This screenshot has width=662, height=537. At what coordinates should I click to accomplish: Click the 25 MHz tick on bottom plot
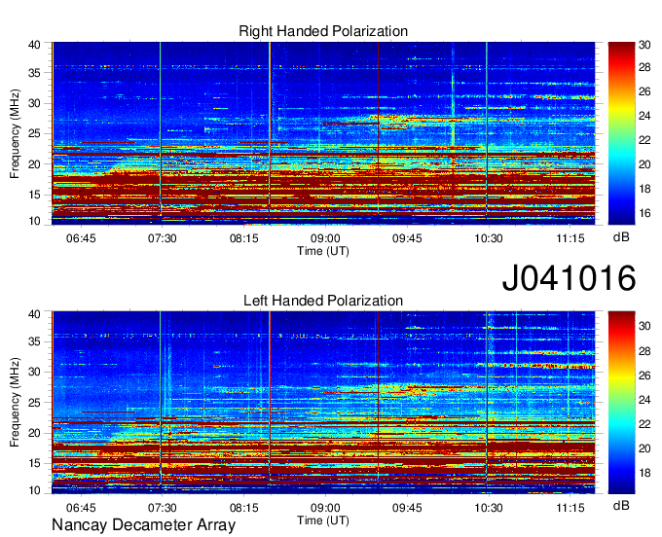coord(34,403)
